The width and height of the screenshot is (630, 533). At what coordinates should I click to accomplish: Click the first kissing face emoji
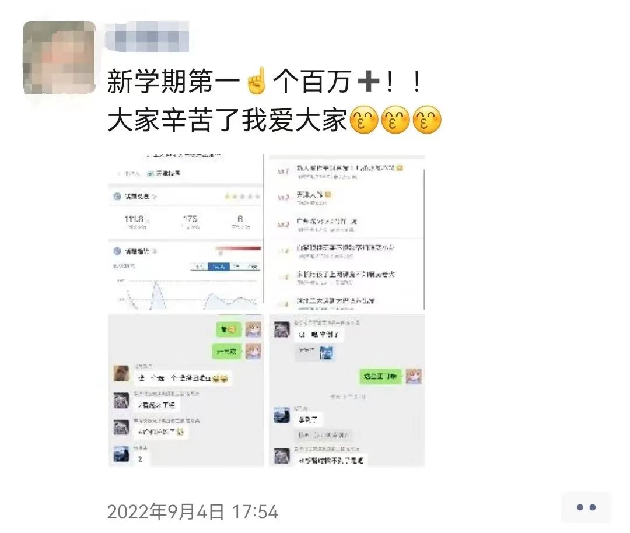pos(363,120)
